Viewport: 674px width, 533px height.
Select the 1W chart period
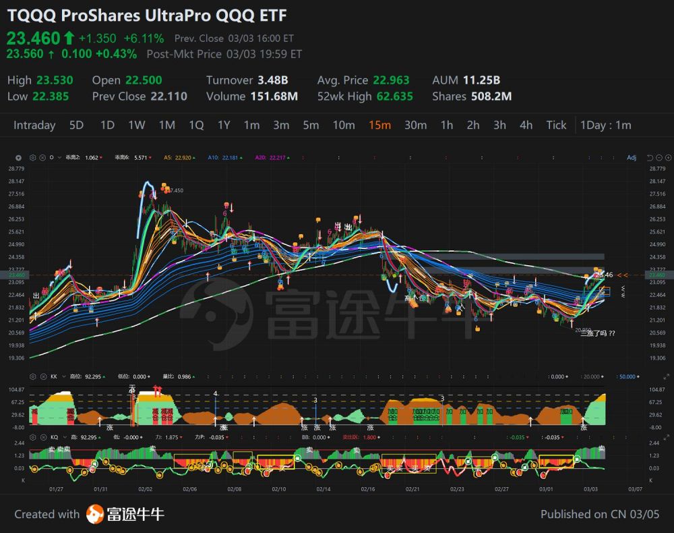coord(137,125)
